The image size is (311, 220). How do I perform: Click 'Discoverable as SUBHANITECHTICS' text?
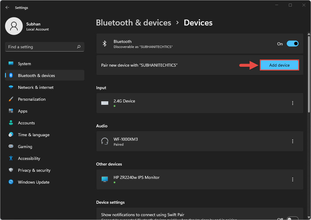(x=143, y=47)
